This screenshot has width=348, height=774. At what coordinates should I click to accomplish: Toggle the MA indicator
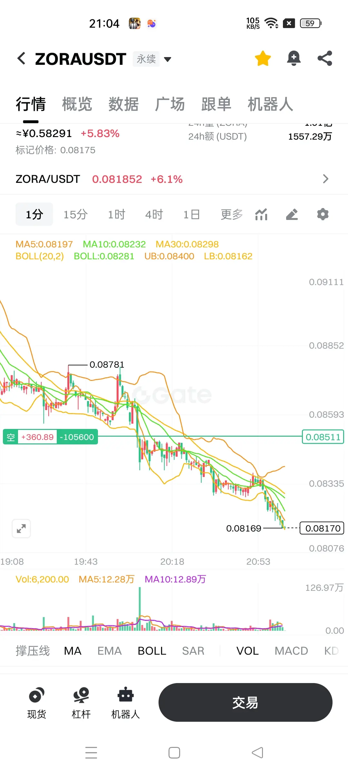point(73,651)
